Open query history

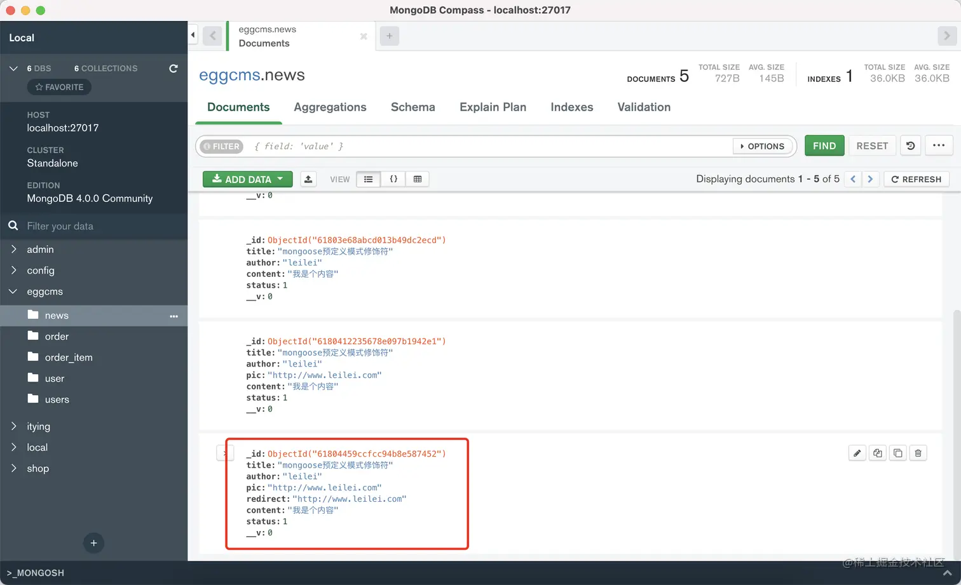coord(911,145)
